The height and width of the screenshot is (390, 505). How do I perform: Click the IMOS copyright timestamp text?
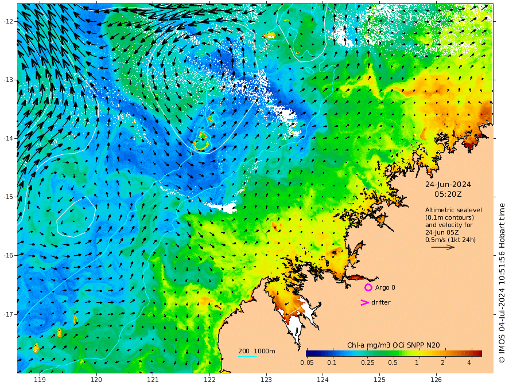[x=502, y=283]
